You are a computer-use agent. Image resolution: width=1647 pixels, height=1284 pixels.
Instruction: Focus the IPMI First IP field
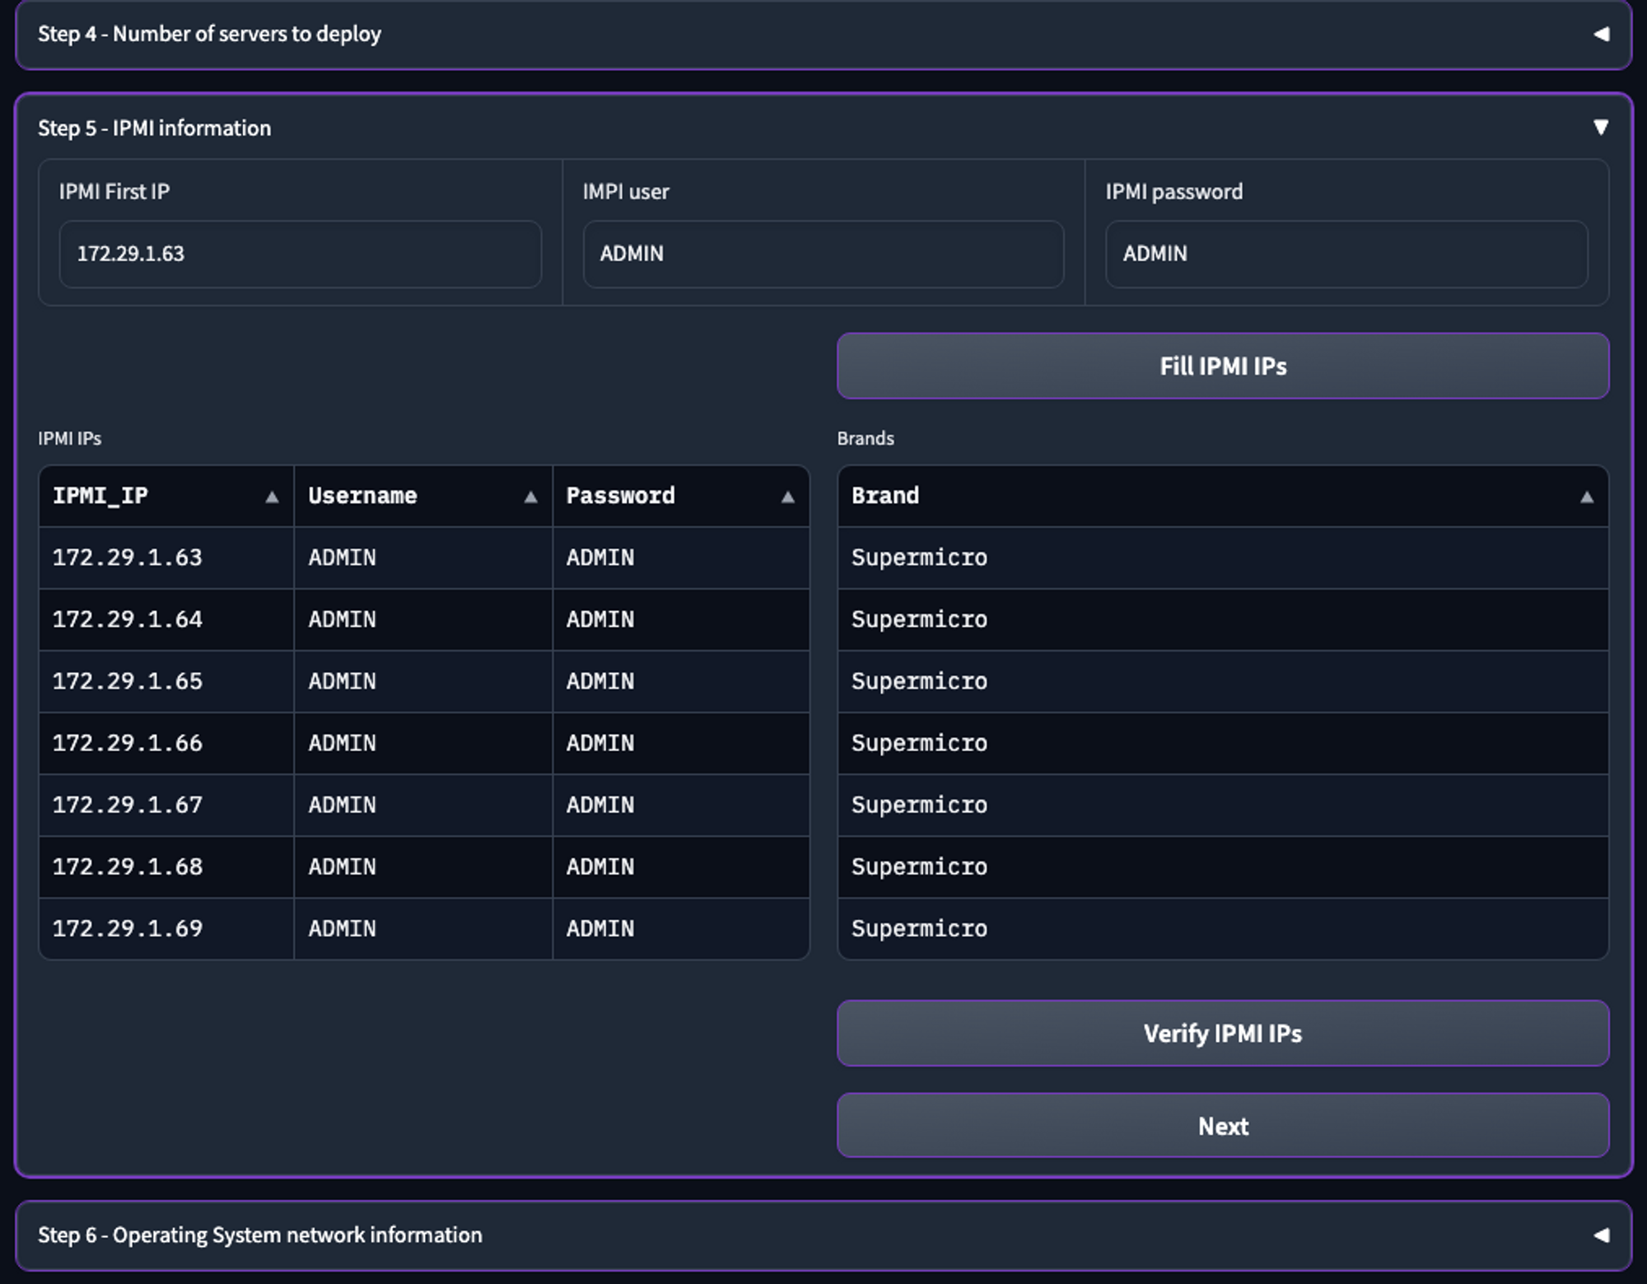coord(300,254)
